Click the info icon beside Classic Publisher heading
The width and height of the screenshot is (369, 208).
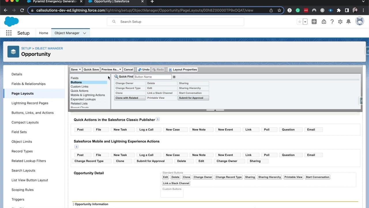click(x=158, y=119)
